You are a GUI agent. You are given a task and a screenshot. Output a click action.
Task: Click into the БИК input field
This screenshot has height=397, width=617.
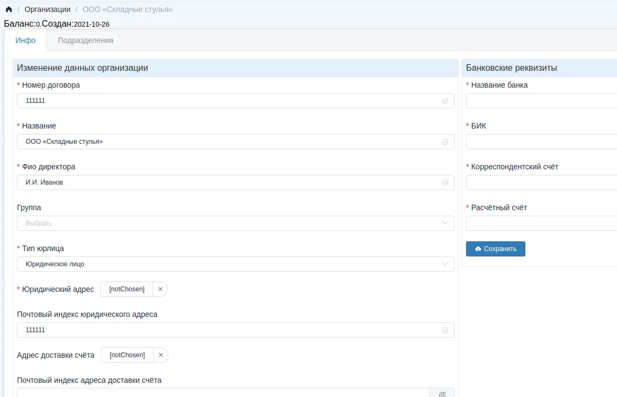[x=541, y=142]
